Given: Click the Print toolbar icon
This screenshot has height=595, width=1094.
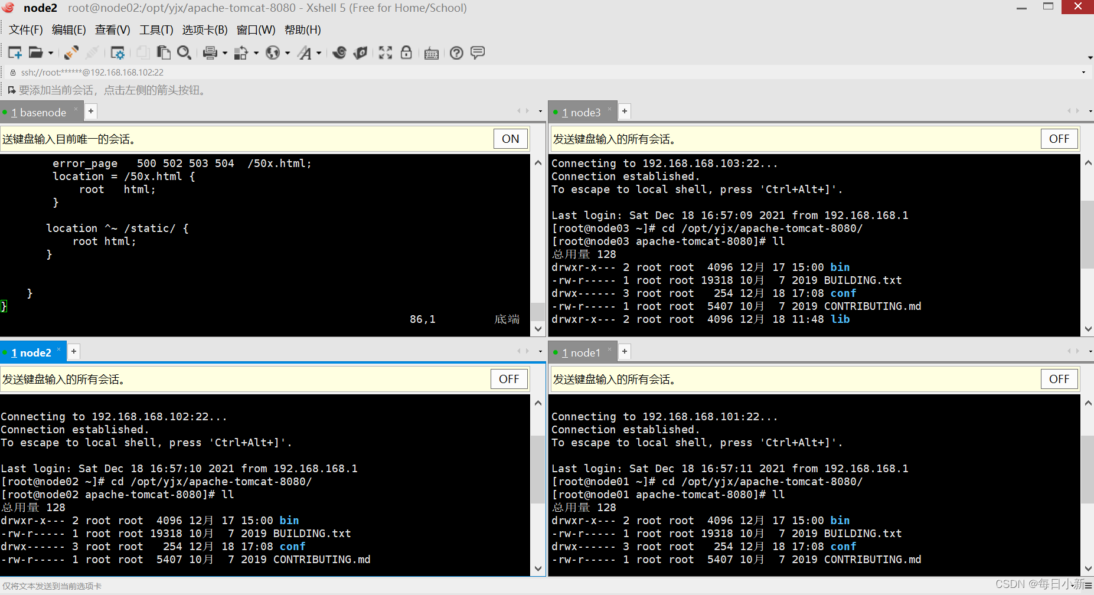Looking at the screenshot, I should [x=210, y=53].
